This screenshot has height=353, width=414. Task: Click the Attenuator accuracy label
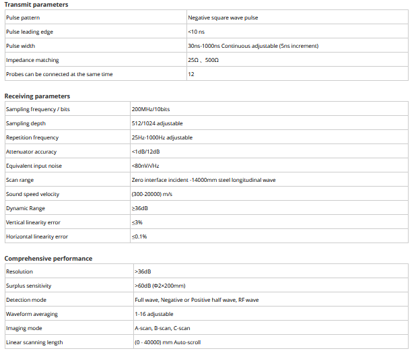point(31,152)
